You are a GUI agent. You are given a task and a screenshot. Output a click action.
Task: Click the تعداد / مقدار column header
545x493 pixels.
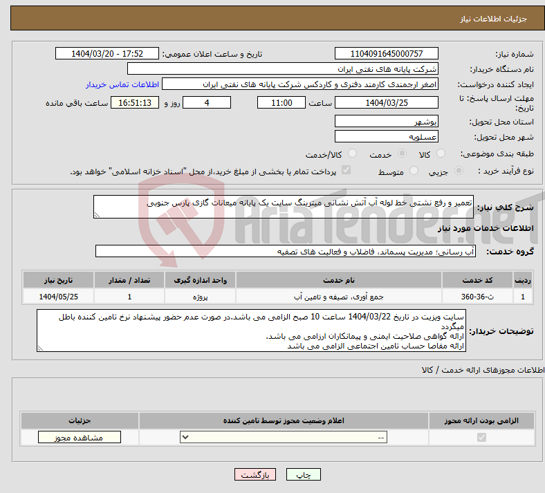[129, 280]
